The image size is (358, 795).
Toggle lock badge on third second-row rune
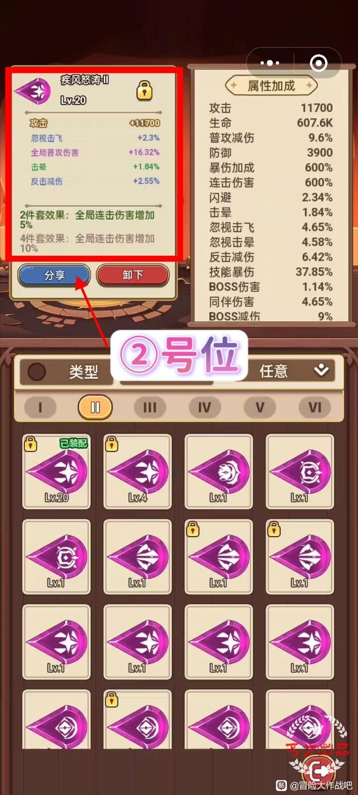[192, 529]
